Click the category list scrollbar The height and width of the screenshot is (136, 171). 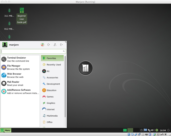point(65,86)
